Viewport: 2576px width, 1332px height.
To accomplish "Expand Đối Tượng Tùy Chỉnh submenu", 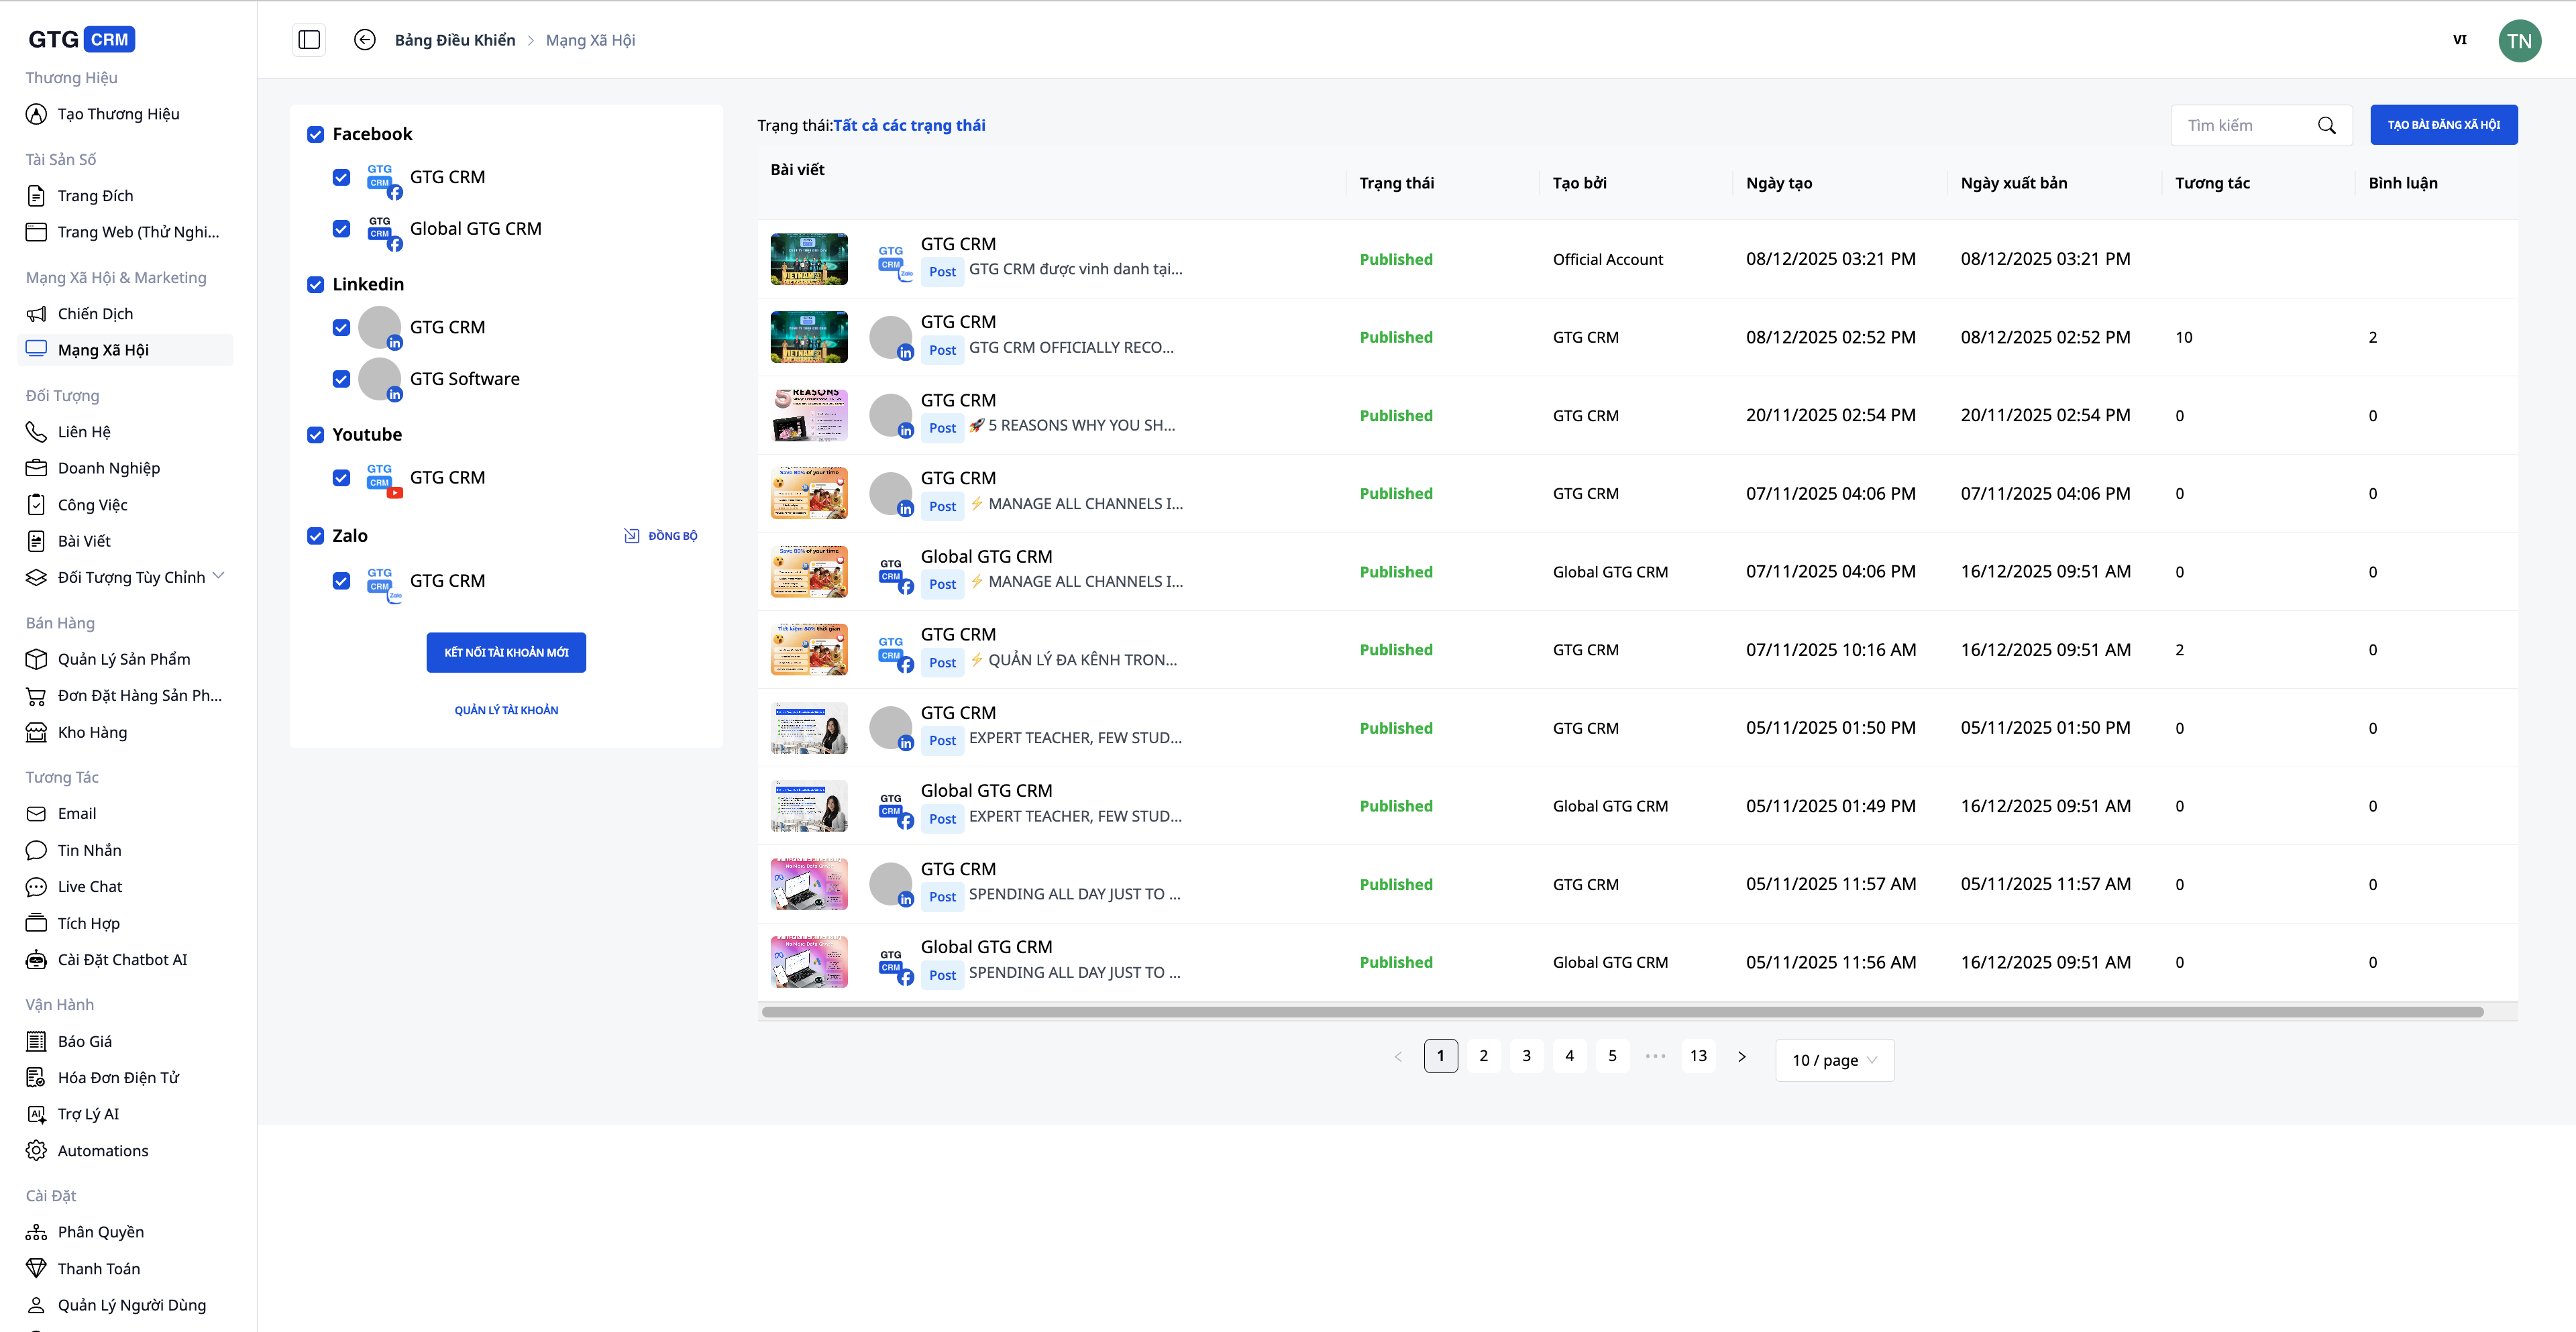I will [219, 576].
